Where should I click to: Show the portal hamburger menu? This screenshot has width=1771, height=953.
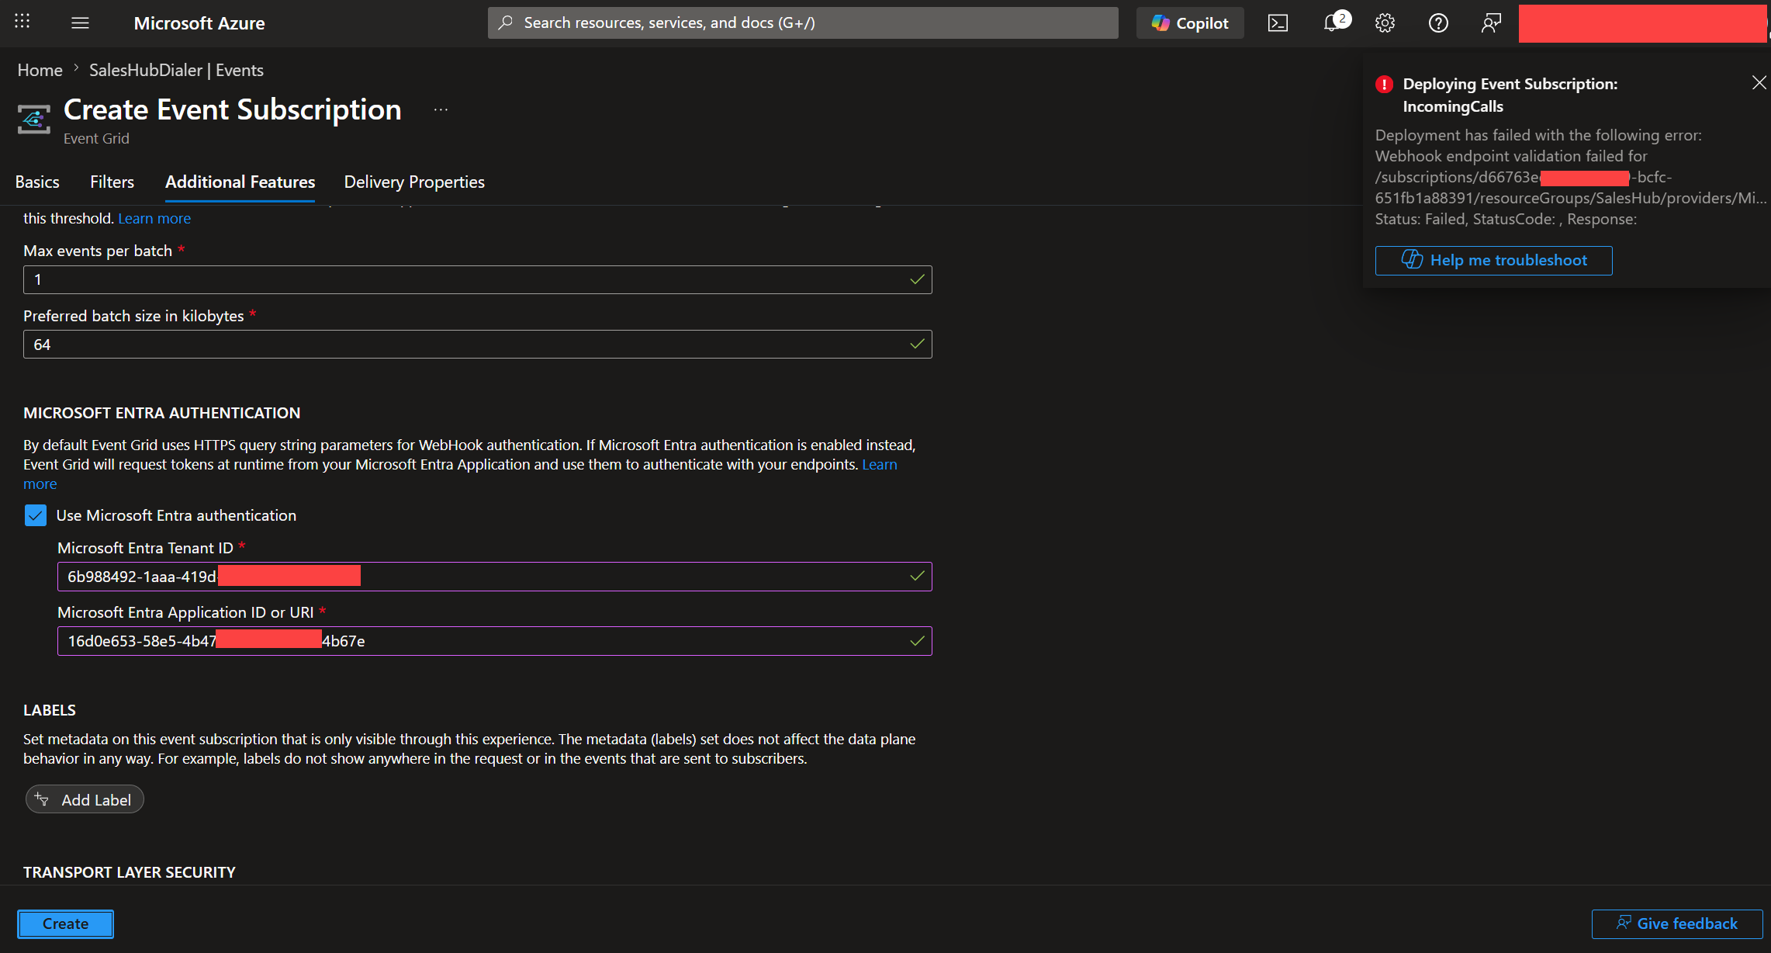coord(80,23)
